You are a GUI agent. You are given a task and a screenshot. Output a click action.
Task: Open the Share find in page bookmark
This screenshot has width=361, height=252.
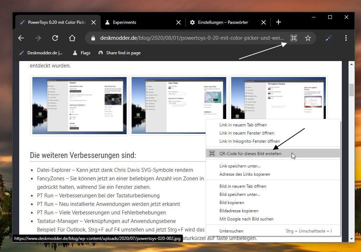click(x=120, y=53)
